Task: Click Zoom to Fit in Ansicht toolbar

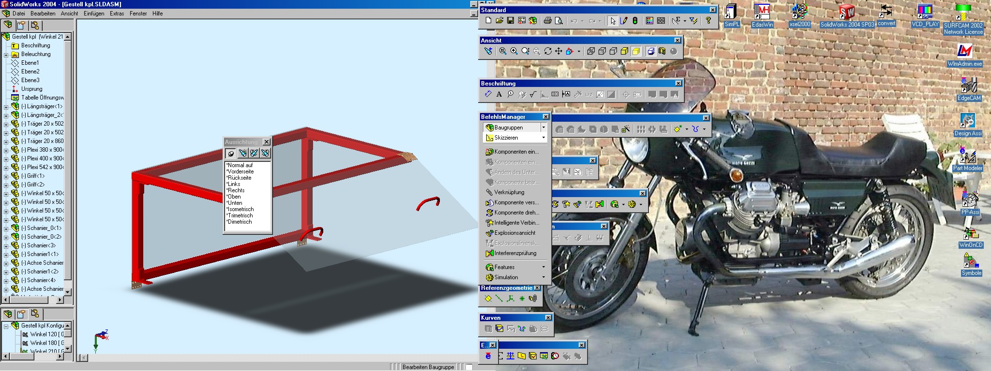Action: (503, 51)
